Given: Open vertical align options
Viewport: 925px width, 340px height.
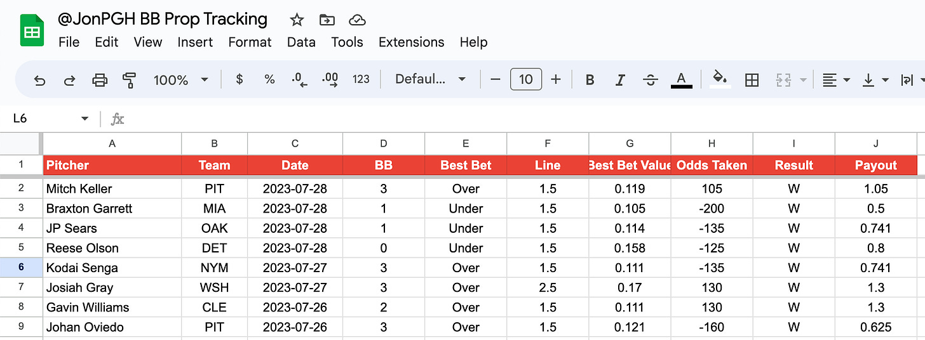Looking at the screenshot, I should [x=875, y=80].
